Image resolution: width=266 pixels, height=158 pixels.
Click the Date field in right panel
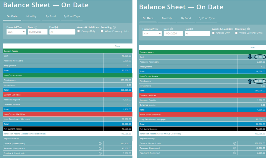pos(173,33)
